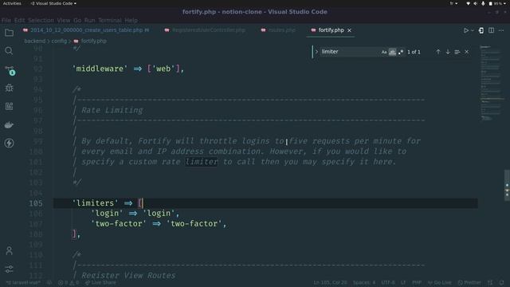Open the run button dropdown arrow

coord(473,30)
